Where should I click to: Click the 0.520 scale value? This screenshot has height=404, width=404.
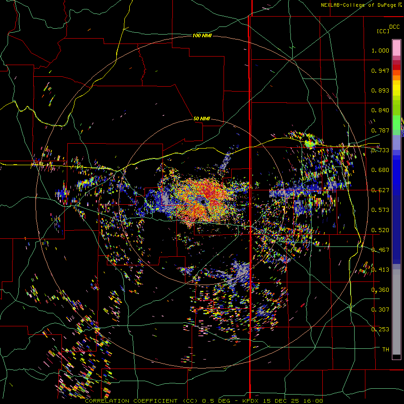click(380, 230)
